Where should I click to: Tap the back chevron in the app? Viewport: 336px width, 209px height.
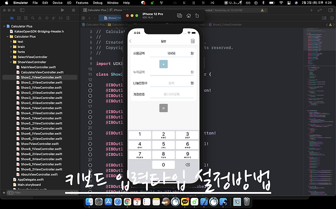[x=130, y=41]
